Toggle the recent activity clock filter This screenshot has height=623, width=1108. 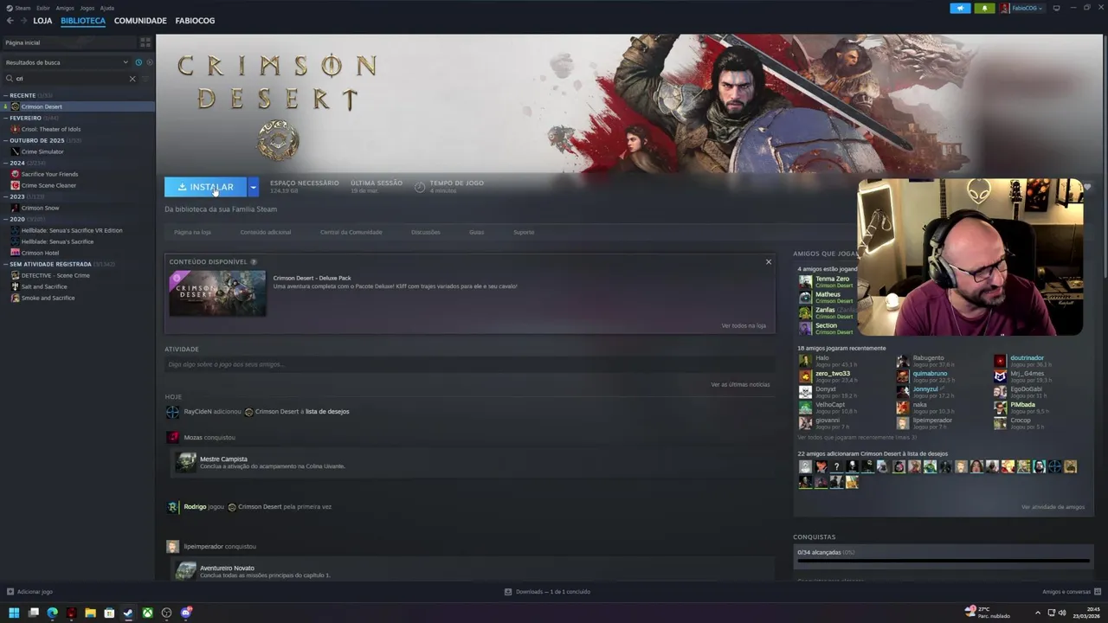click(x=138, y=62)
